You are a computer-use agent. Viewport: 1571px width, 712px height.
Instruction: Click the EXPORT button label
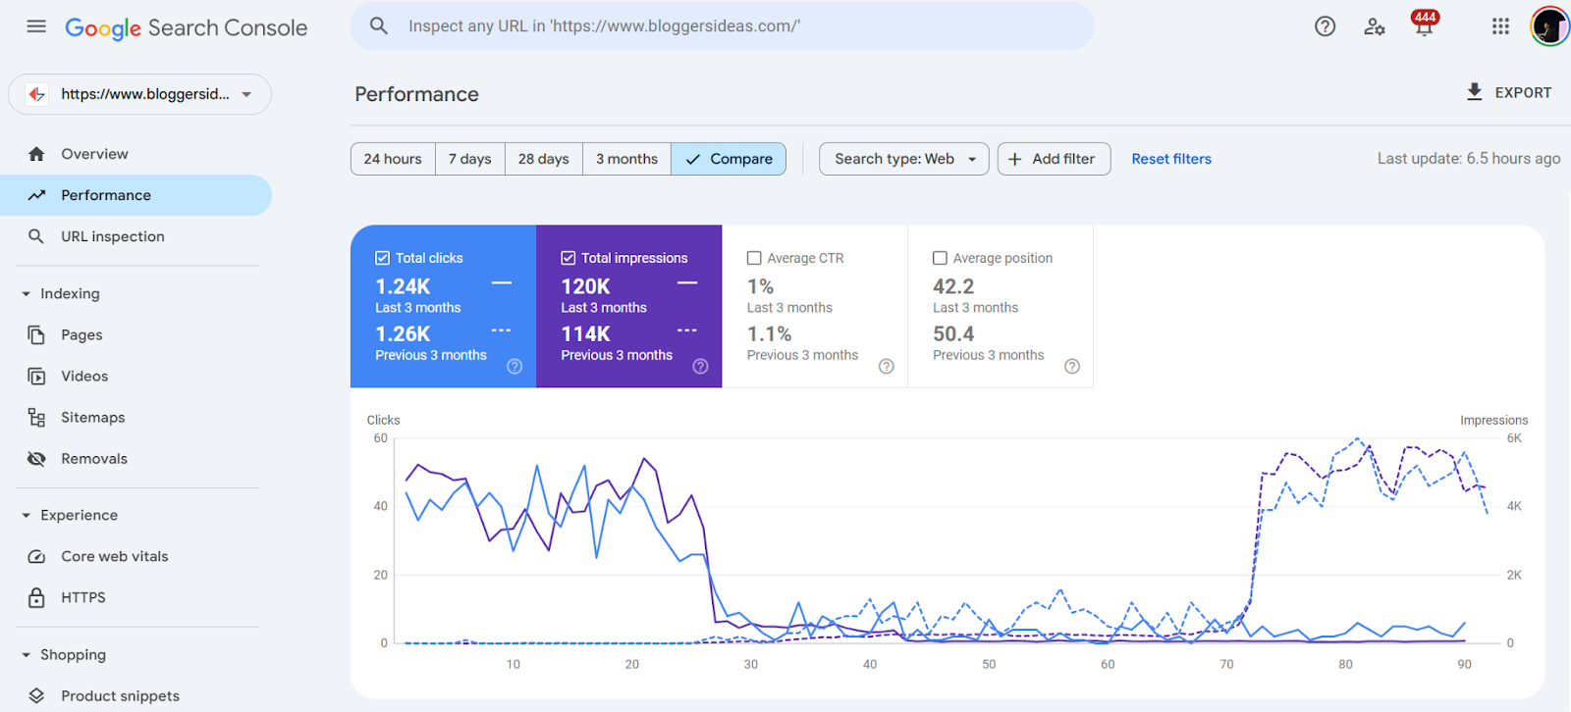coord(1523,92)
